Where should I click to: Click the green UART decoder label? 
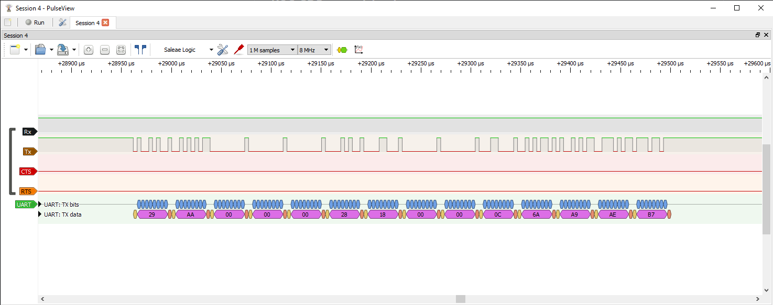(x=26, y=205)
